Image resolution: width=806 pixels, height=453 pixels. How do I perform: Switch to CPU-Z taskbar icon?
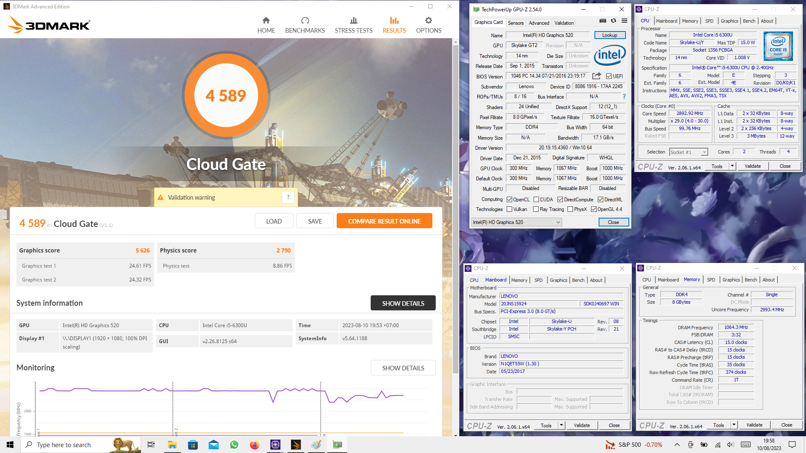pos(275,445)
